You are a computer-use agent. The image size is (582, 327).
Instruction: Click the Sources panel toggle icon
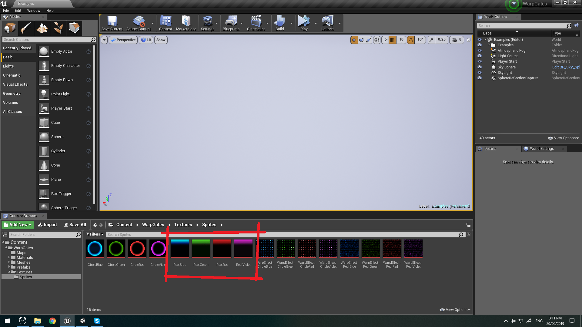click(5, 235)
